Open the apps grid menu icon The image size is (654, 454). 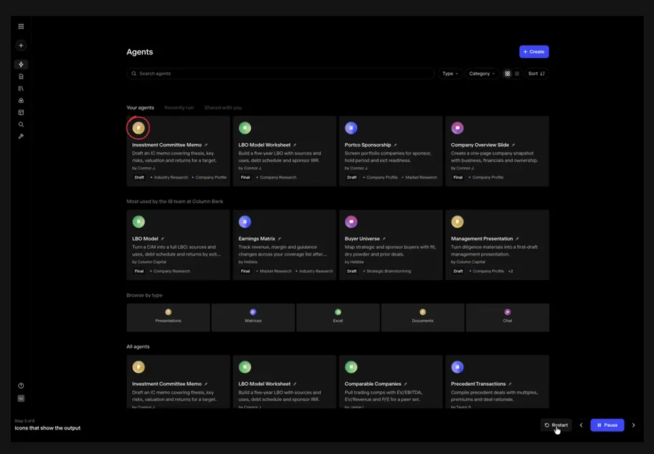[x=21, y=27]
